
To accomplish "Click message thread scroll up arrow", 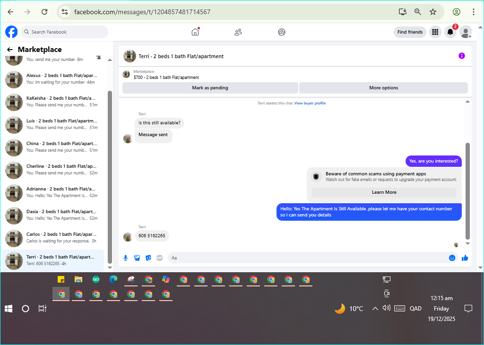I will point(467,102).
